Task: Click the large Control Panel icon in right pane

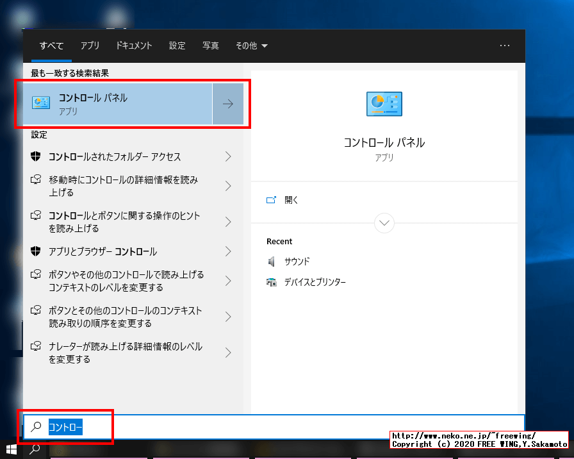Action: coord(384,104)
